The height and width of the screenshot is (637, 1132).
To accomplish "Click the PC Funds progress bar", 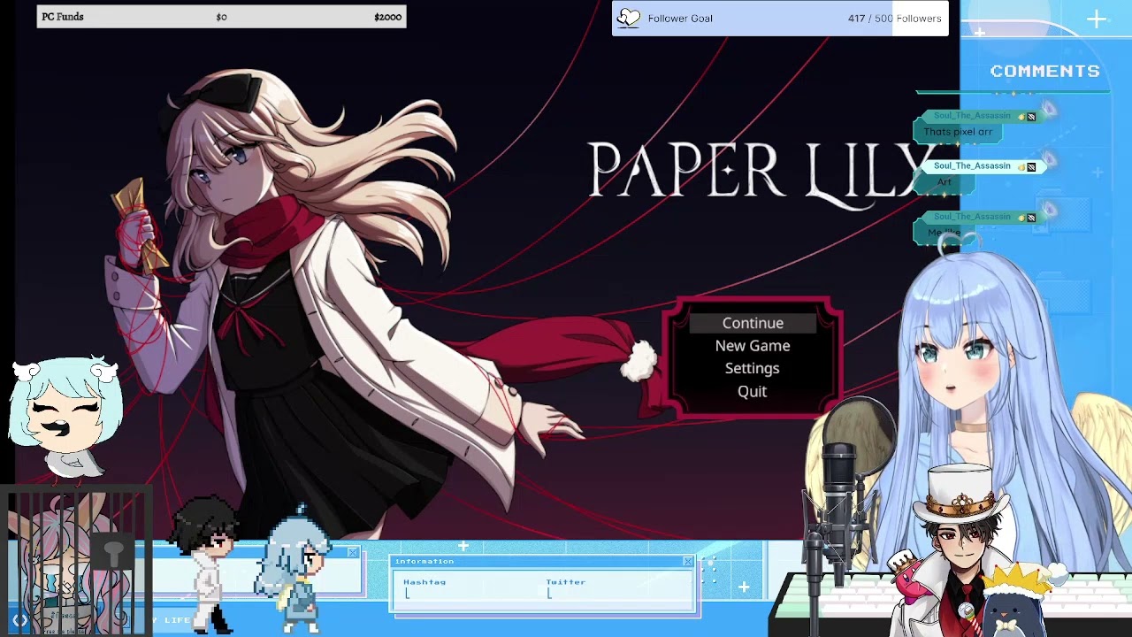I will coord(221,17).
